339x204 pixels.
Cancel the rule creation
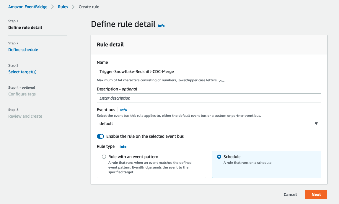(x=290, y=195)
